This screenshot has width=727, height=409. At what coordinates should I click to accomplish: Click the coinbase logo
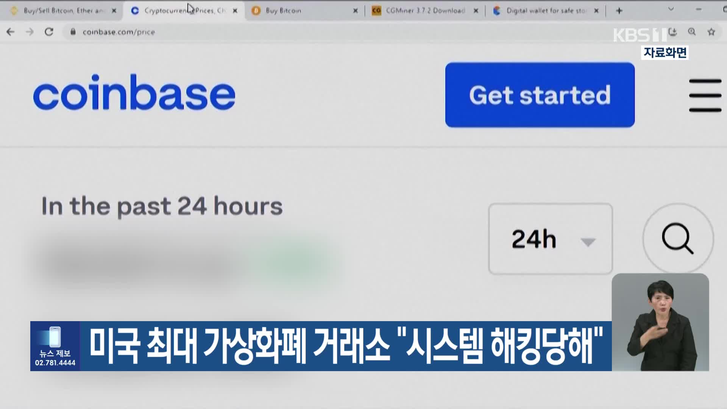click(x=134, y=93)
